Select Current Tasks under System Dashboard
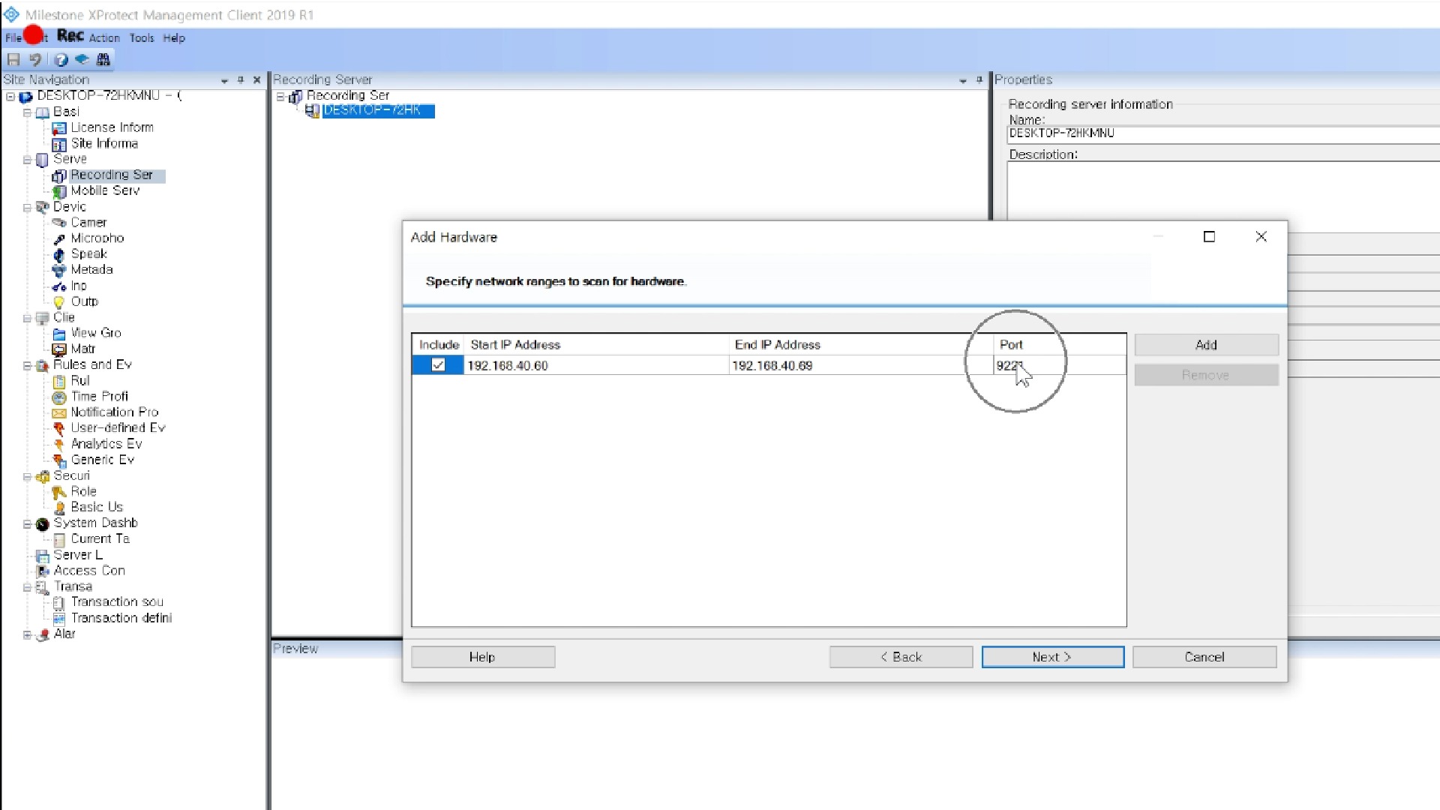1440x810 pixels. click(x=100, y=539)
